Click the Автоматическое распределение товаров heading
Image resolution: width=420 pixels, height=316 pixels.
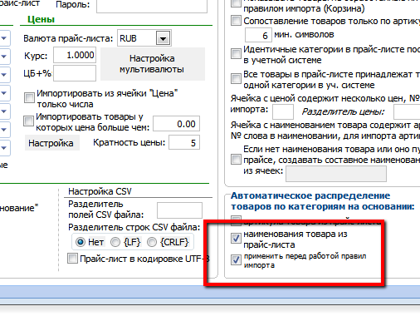coord(323,201)
